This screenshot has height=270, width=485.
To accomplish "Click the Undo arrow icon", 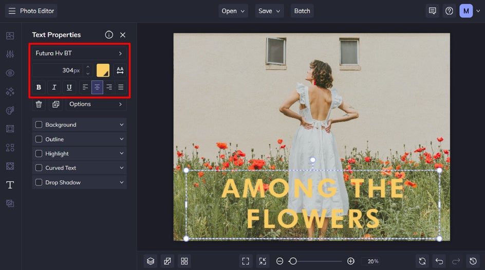I will point(439,261).
